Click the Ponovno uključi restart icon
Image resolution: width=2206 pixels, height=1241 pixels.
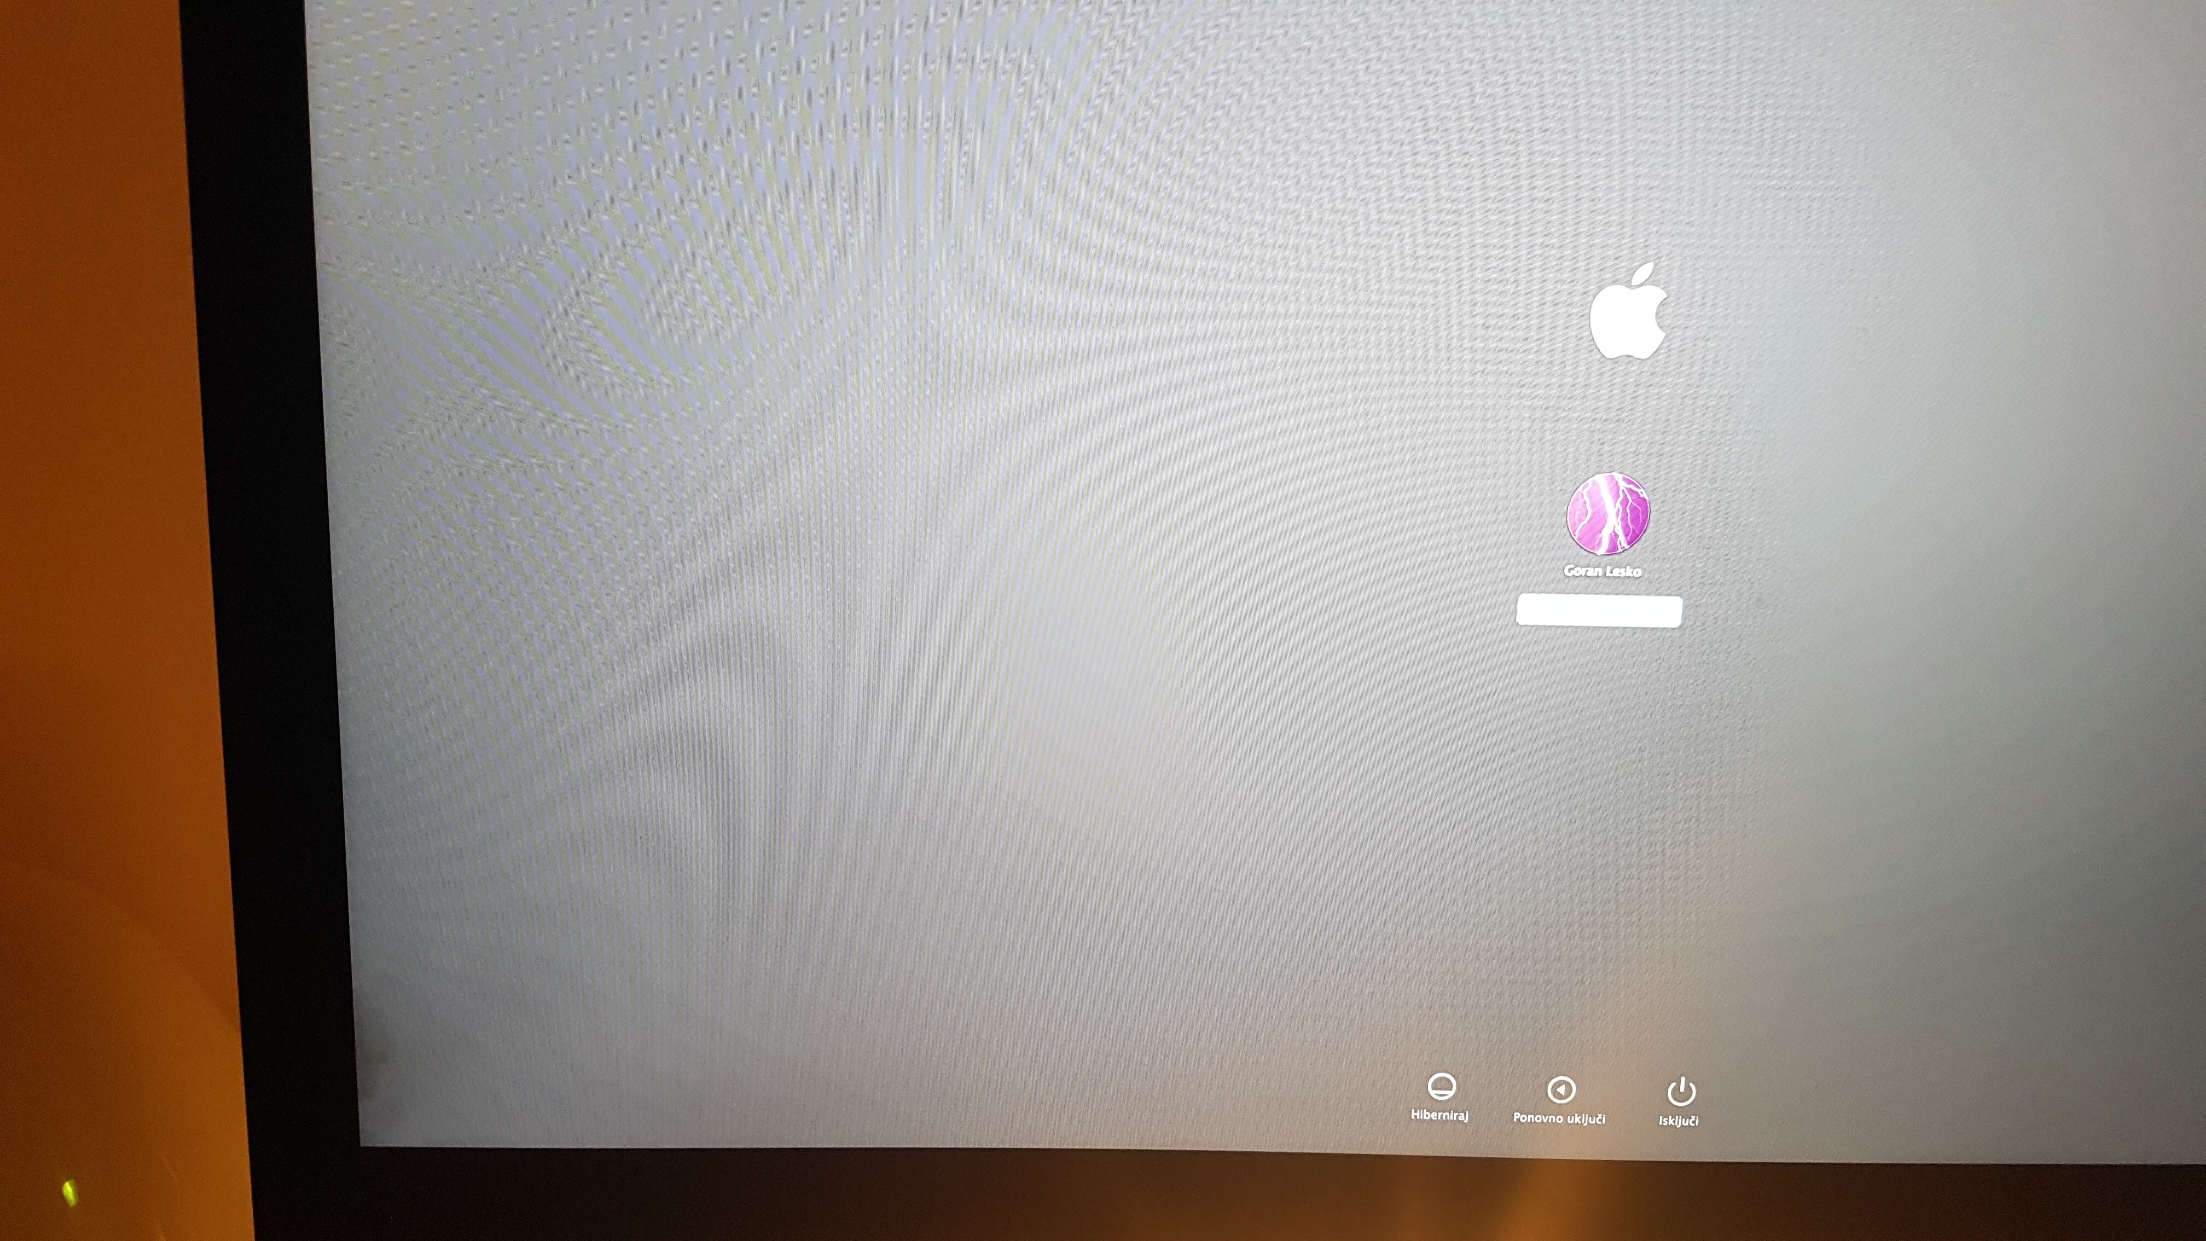click(1561, 1089)
